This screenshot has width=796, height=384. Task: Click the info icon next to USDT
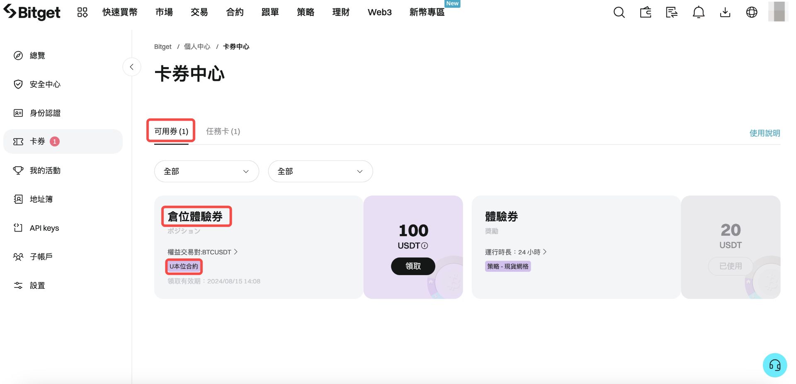coord(425,246)
